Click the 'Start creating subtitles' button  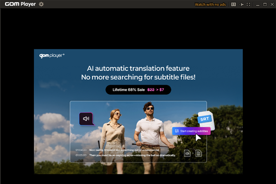191,131
